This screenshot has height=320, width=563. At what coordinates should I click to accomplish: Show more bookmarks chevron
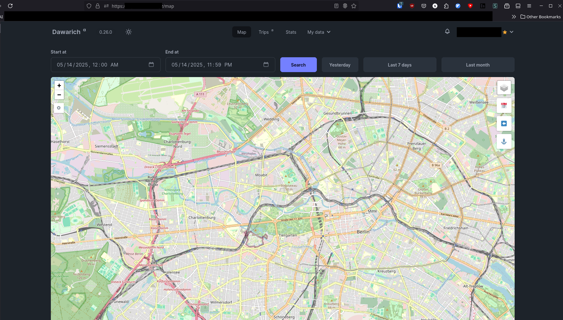(514, 17)
